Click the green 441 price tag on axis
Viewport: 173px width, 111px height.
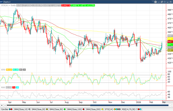(x=169, y=44)
